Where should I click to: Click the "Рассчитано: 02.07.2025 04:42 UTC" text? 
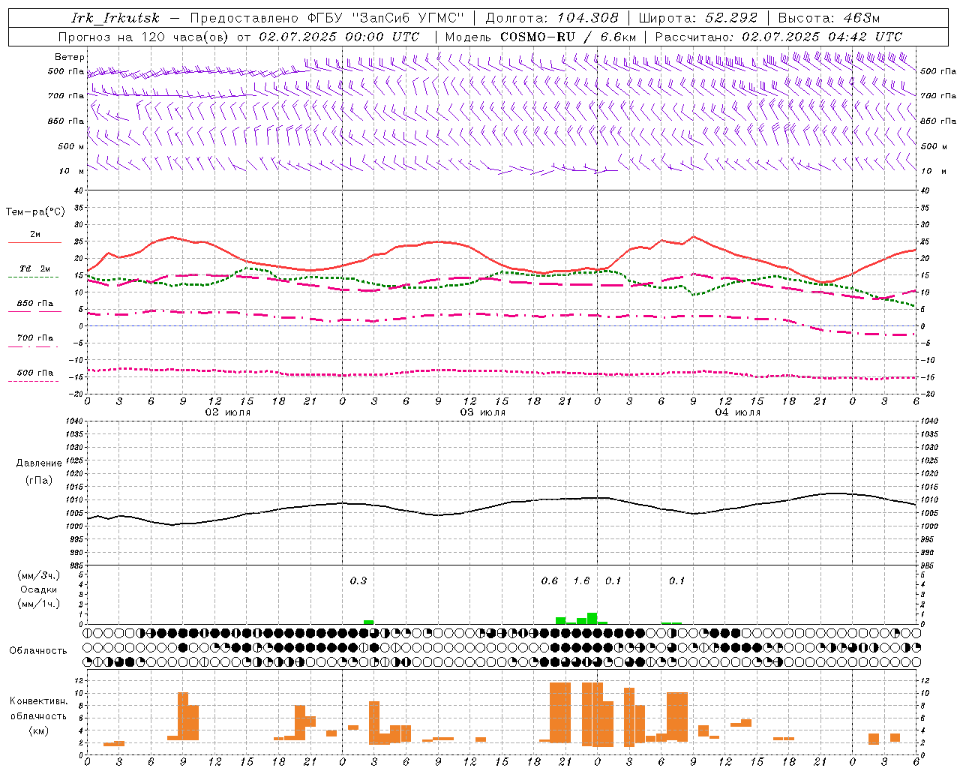pos(778,37)
